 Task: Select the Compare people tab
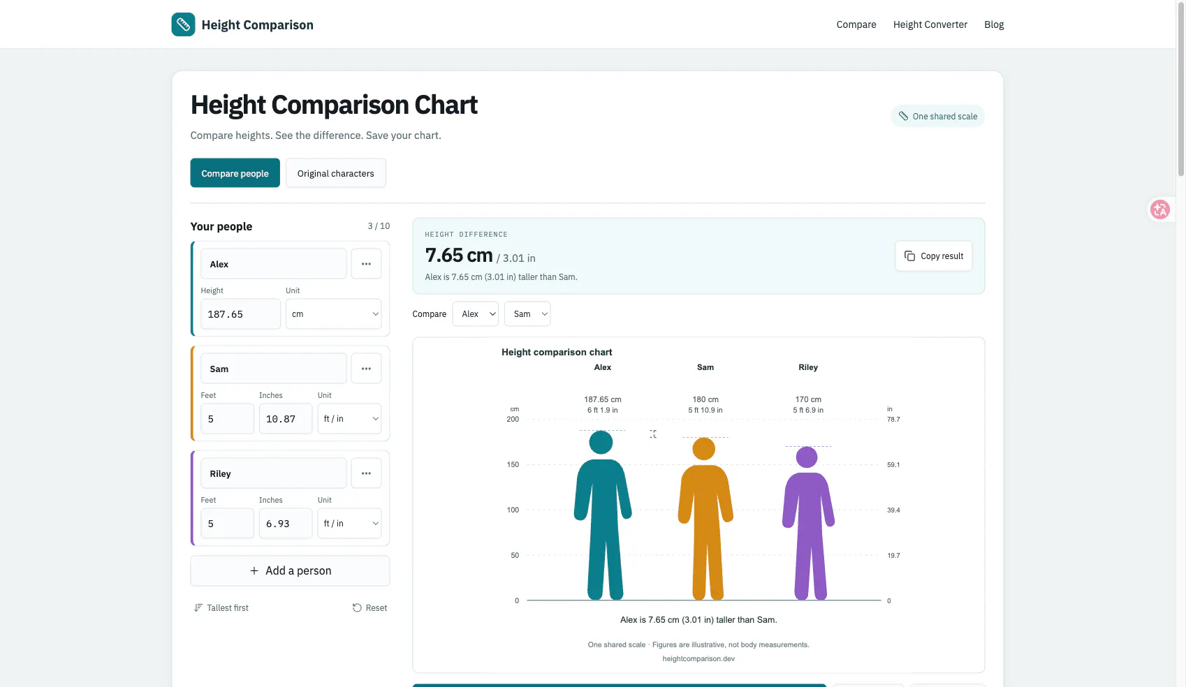(235, 173)
